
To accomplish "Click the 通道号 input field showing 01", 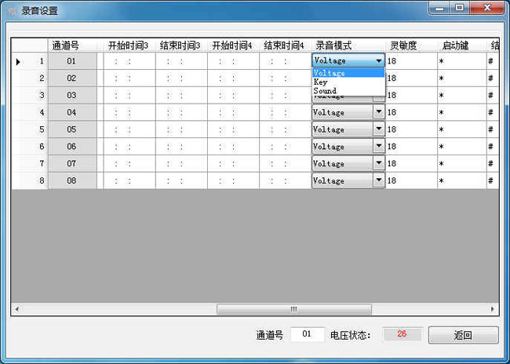I will [x=308, y=334].
